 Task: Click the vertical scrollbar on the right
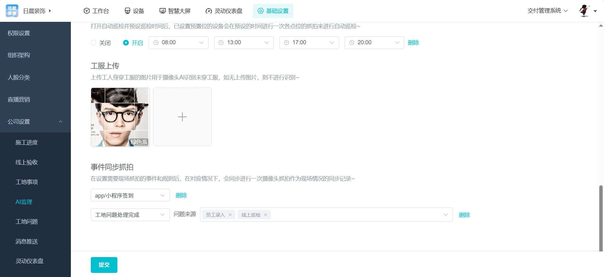pyautogui.click(x=601, y=218)
